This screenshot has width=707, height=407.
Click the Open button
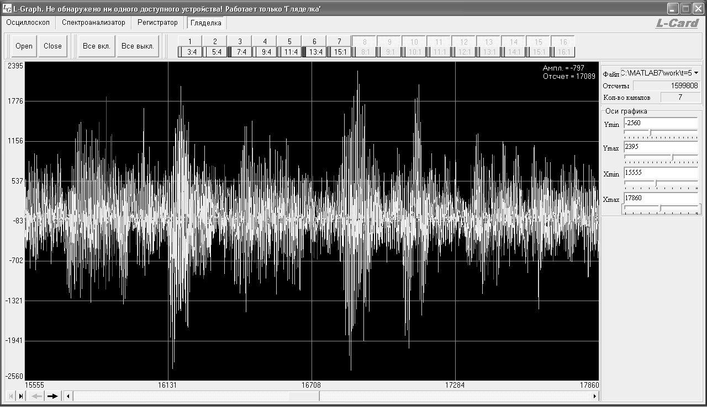[x=24, y=46]
